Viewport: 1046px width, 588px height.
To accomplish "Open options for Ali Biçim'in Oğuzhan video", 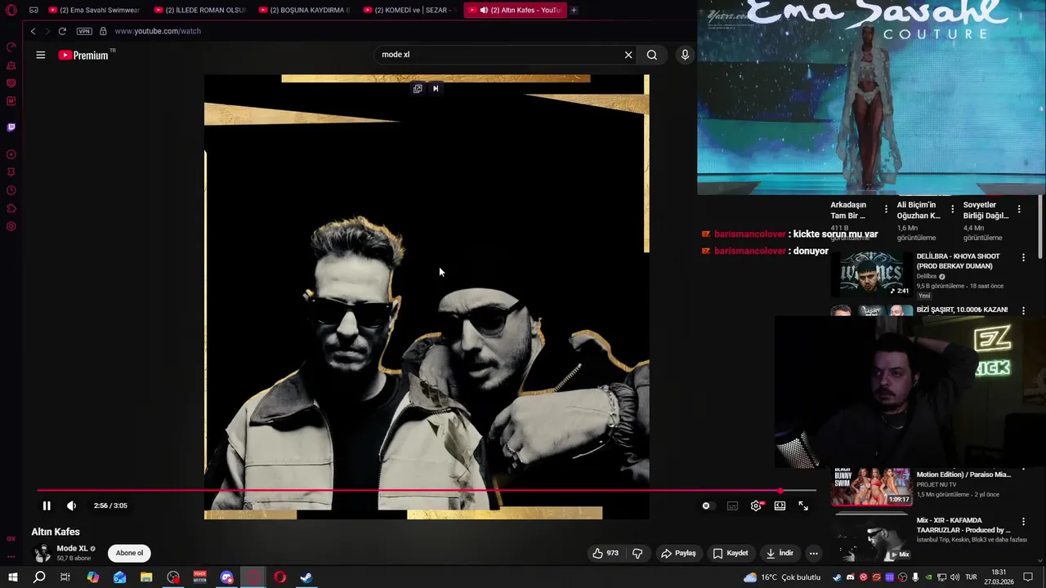I will coord(952,209).
